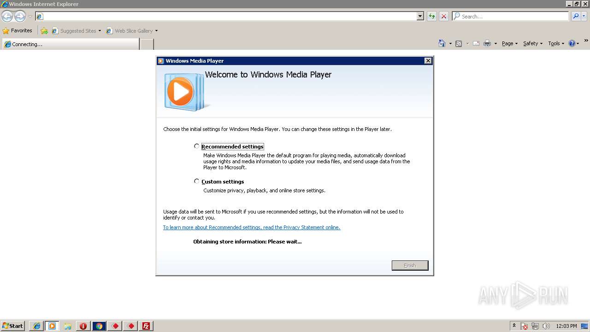Open Google Chrome from the taskbar
This screenshot has height=332, width=590.
(x=99, y=326)
